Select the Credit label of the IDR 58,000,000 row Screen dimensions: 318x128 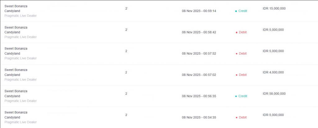[x=243, y=96]
